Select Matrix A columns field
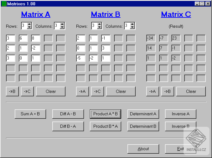 [x=57, y=26]
